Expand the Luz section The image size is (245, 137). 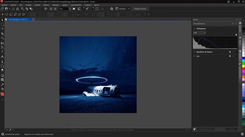(x=194, y=56)
